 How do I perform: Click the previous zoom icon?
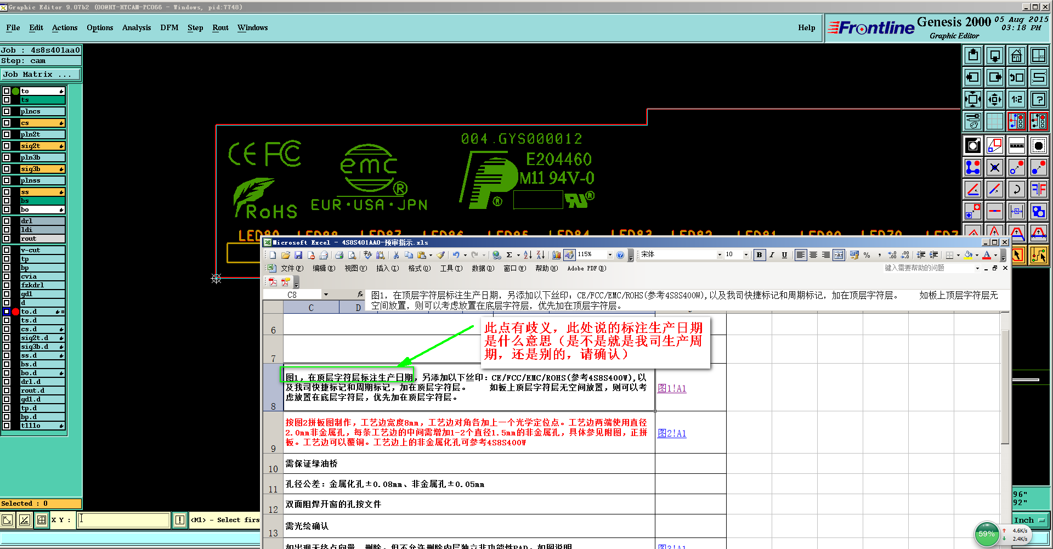pyautogui.click(x=1017, y=77)
